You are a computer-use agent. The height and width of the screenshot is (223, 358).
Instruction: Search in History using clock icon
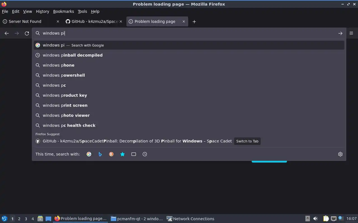point(145,154)
